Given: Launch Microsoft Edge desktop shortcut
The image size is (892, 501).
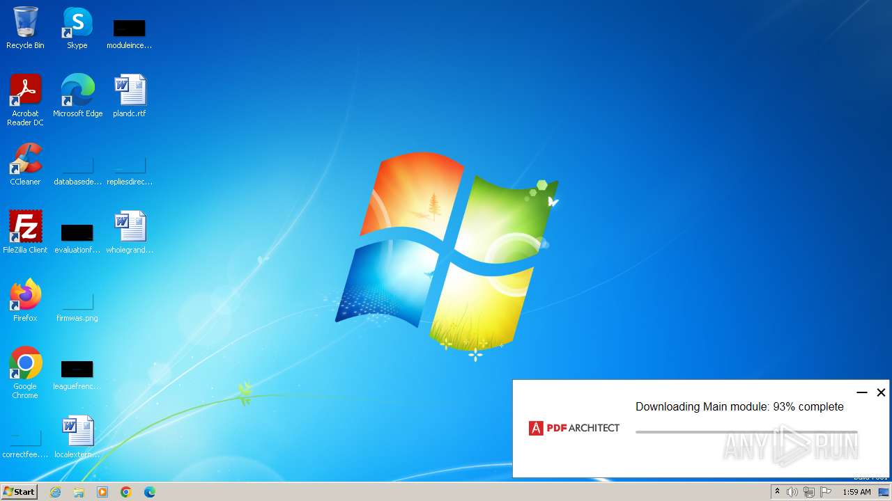Looking at the screenshot, I should 77,96.
